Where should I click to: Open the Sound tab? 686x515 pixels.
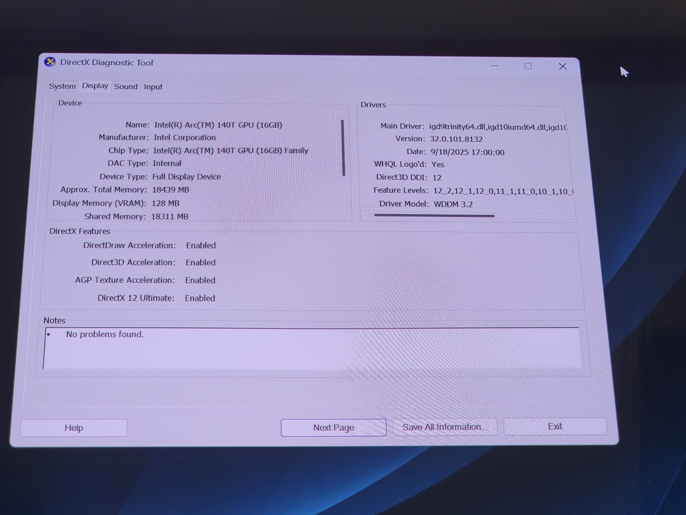126,87
